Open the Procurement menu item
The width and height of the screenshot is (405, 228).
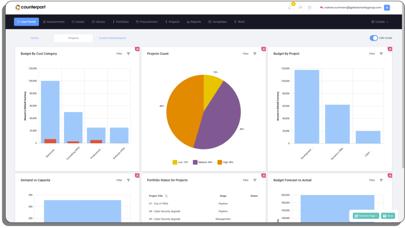tap(147, 22)
